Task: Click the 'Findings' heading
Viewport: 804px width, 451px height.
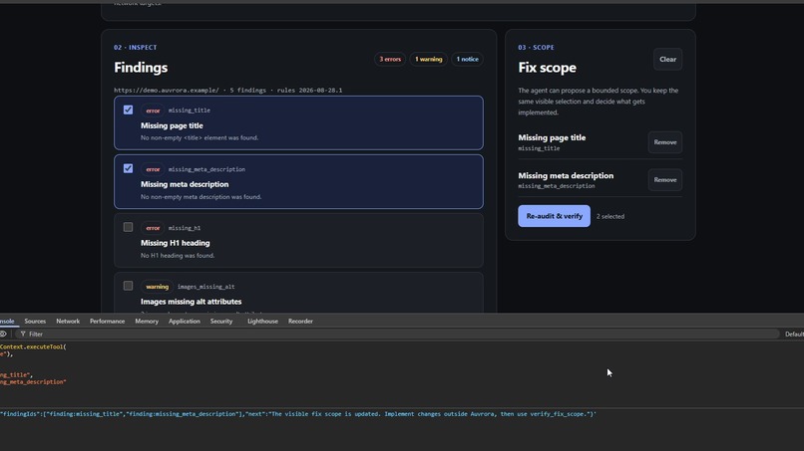Action: (x=141, y=68)
